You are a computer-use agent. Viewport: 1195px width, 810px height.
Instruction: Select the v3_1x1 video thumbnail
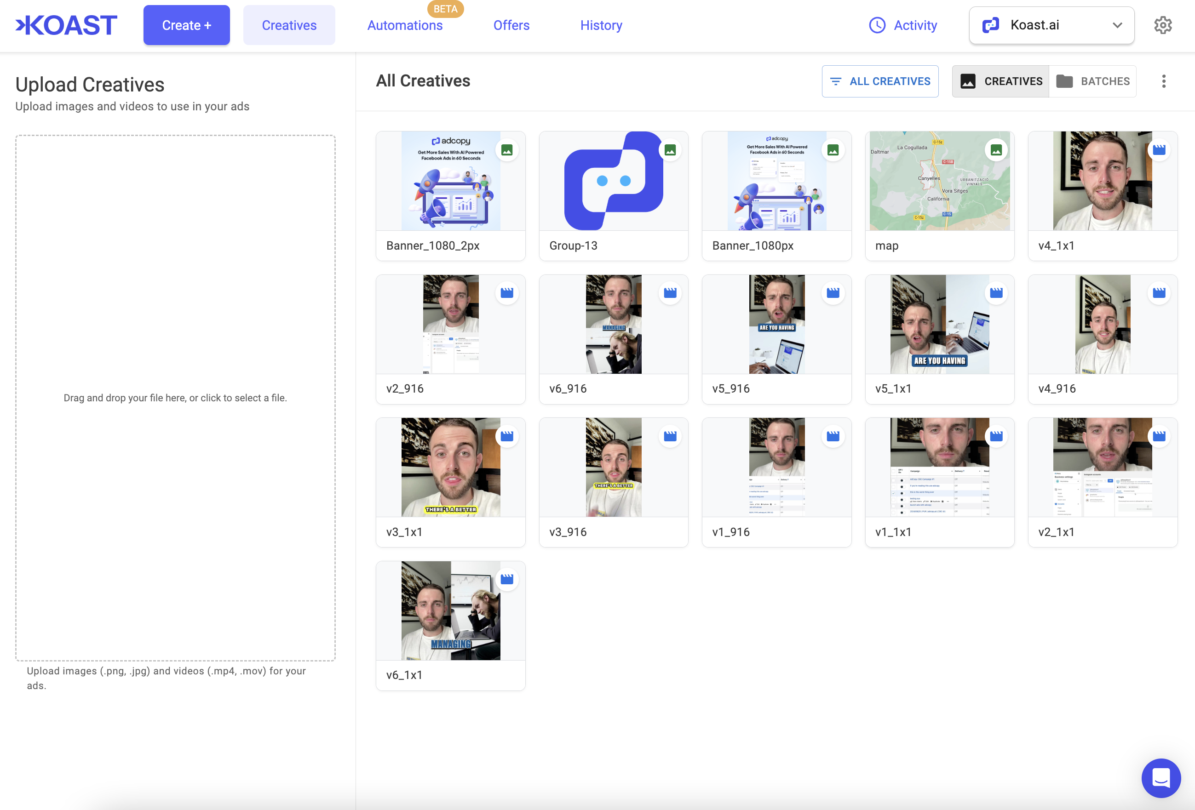450,467
